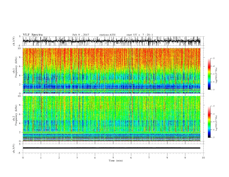
Task: Click time-axis tick label '7'
Action: point(149,158)
